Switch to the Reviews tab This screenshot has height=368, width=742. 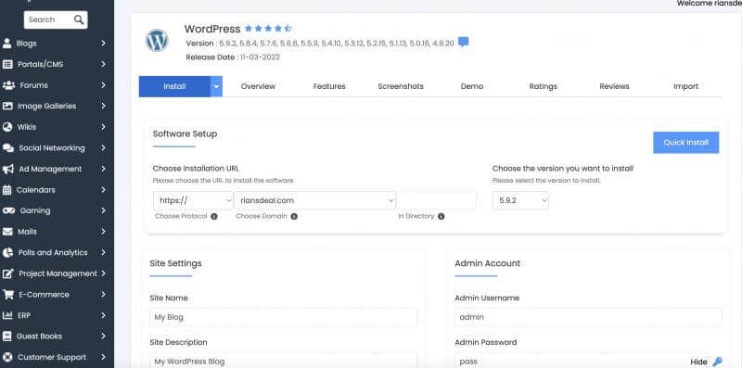(614, 86)
